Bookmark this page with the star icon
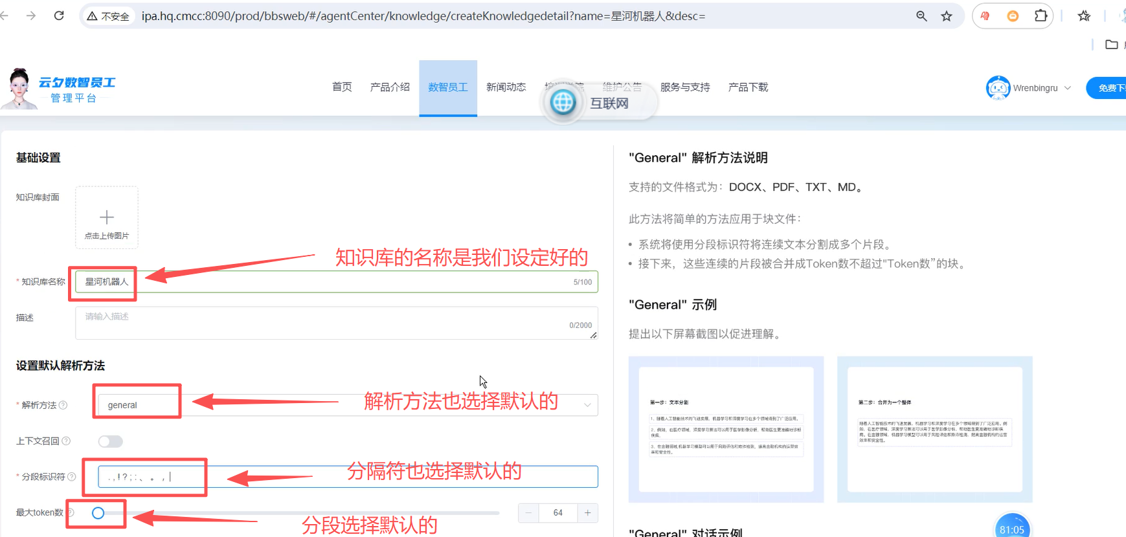Image resolution: width=1126 pixels, height=537 pixels. (947, 16)
